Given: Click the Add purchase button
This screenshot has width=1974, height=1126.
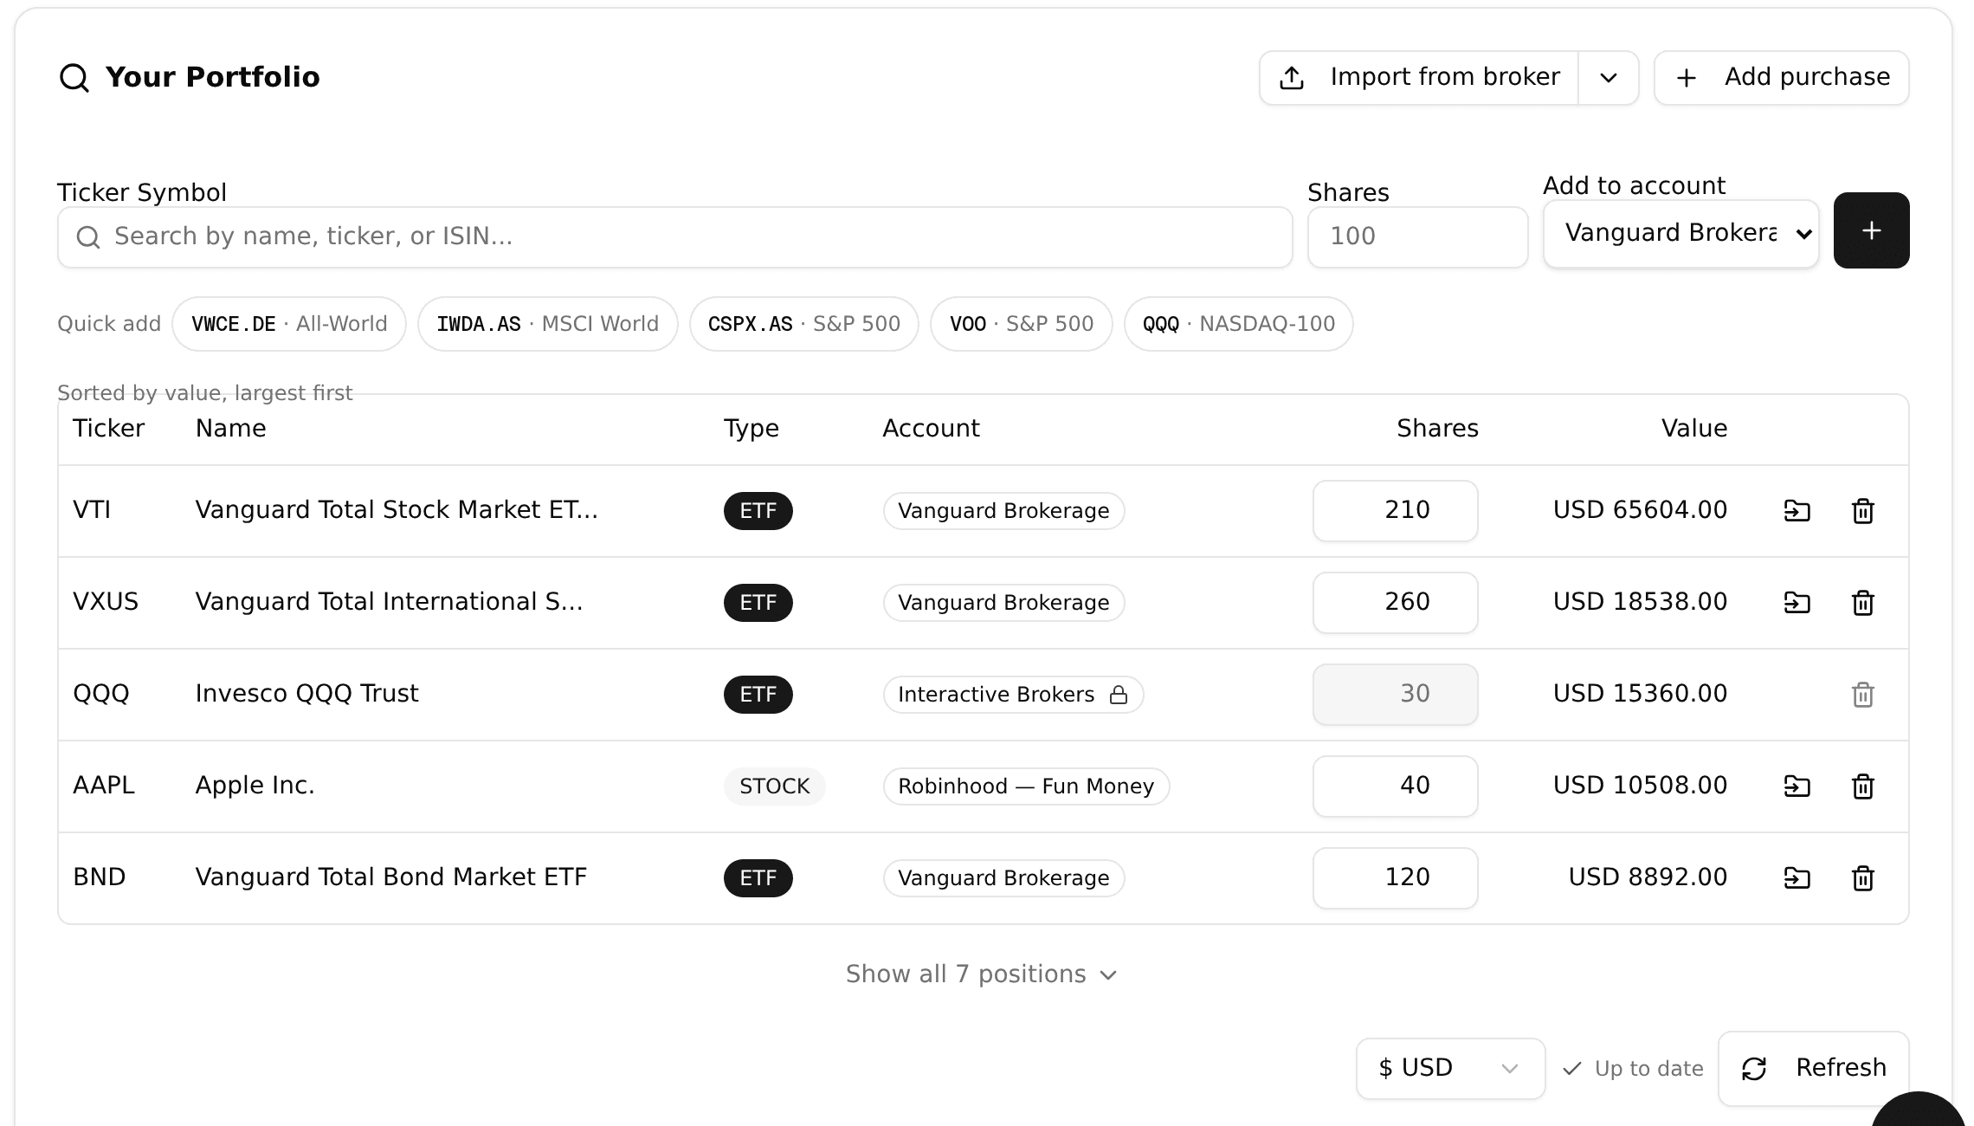Looking at the screenshot, I should pos(1782,78).
